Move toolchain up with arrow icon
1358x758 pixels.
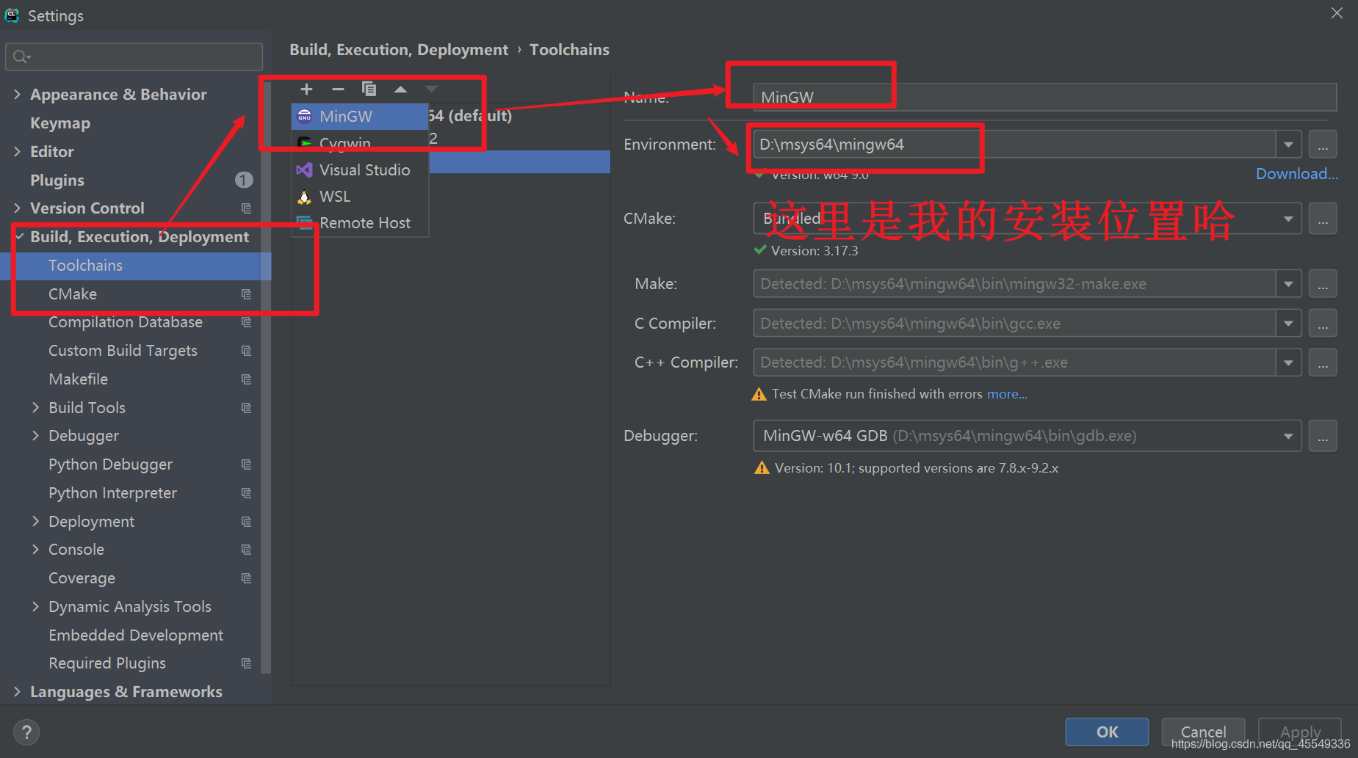pos(400,89)
